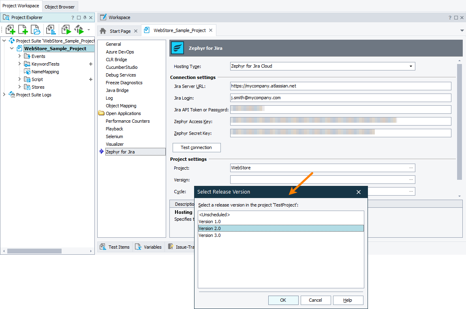The height and width of the screenshot is (309, 466).
Task: Switch to the Project Workspace tab
Action: [x=21, y=6]
